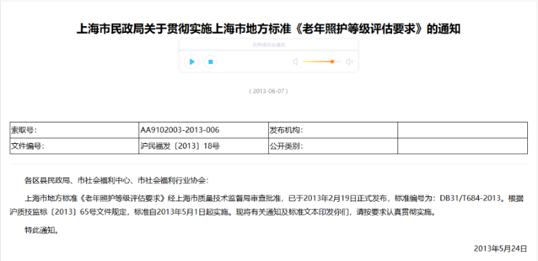
Task: Click the notice title heading
Action: point(268,29)
